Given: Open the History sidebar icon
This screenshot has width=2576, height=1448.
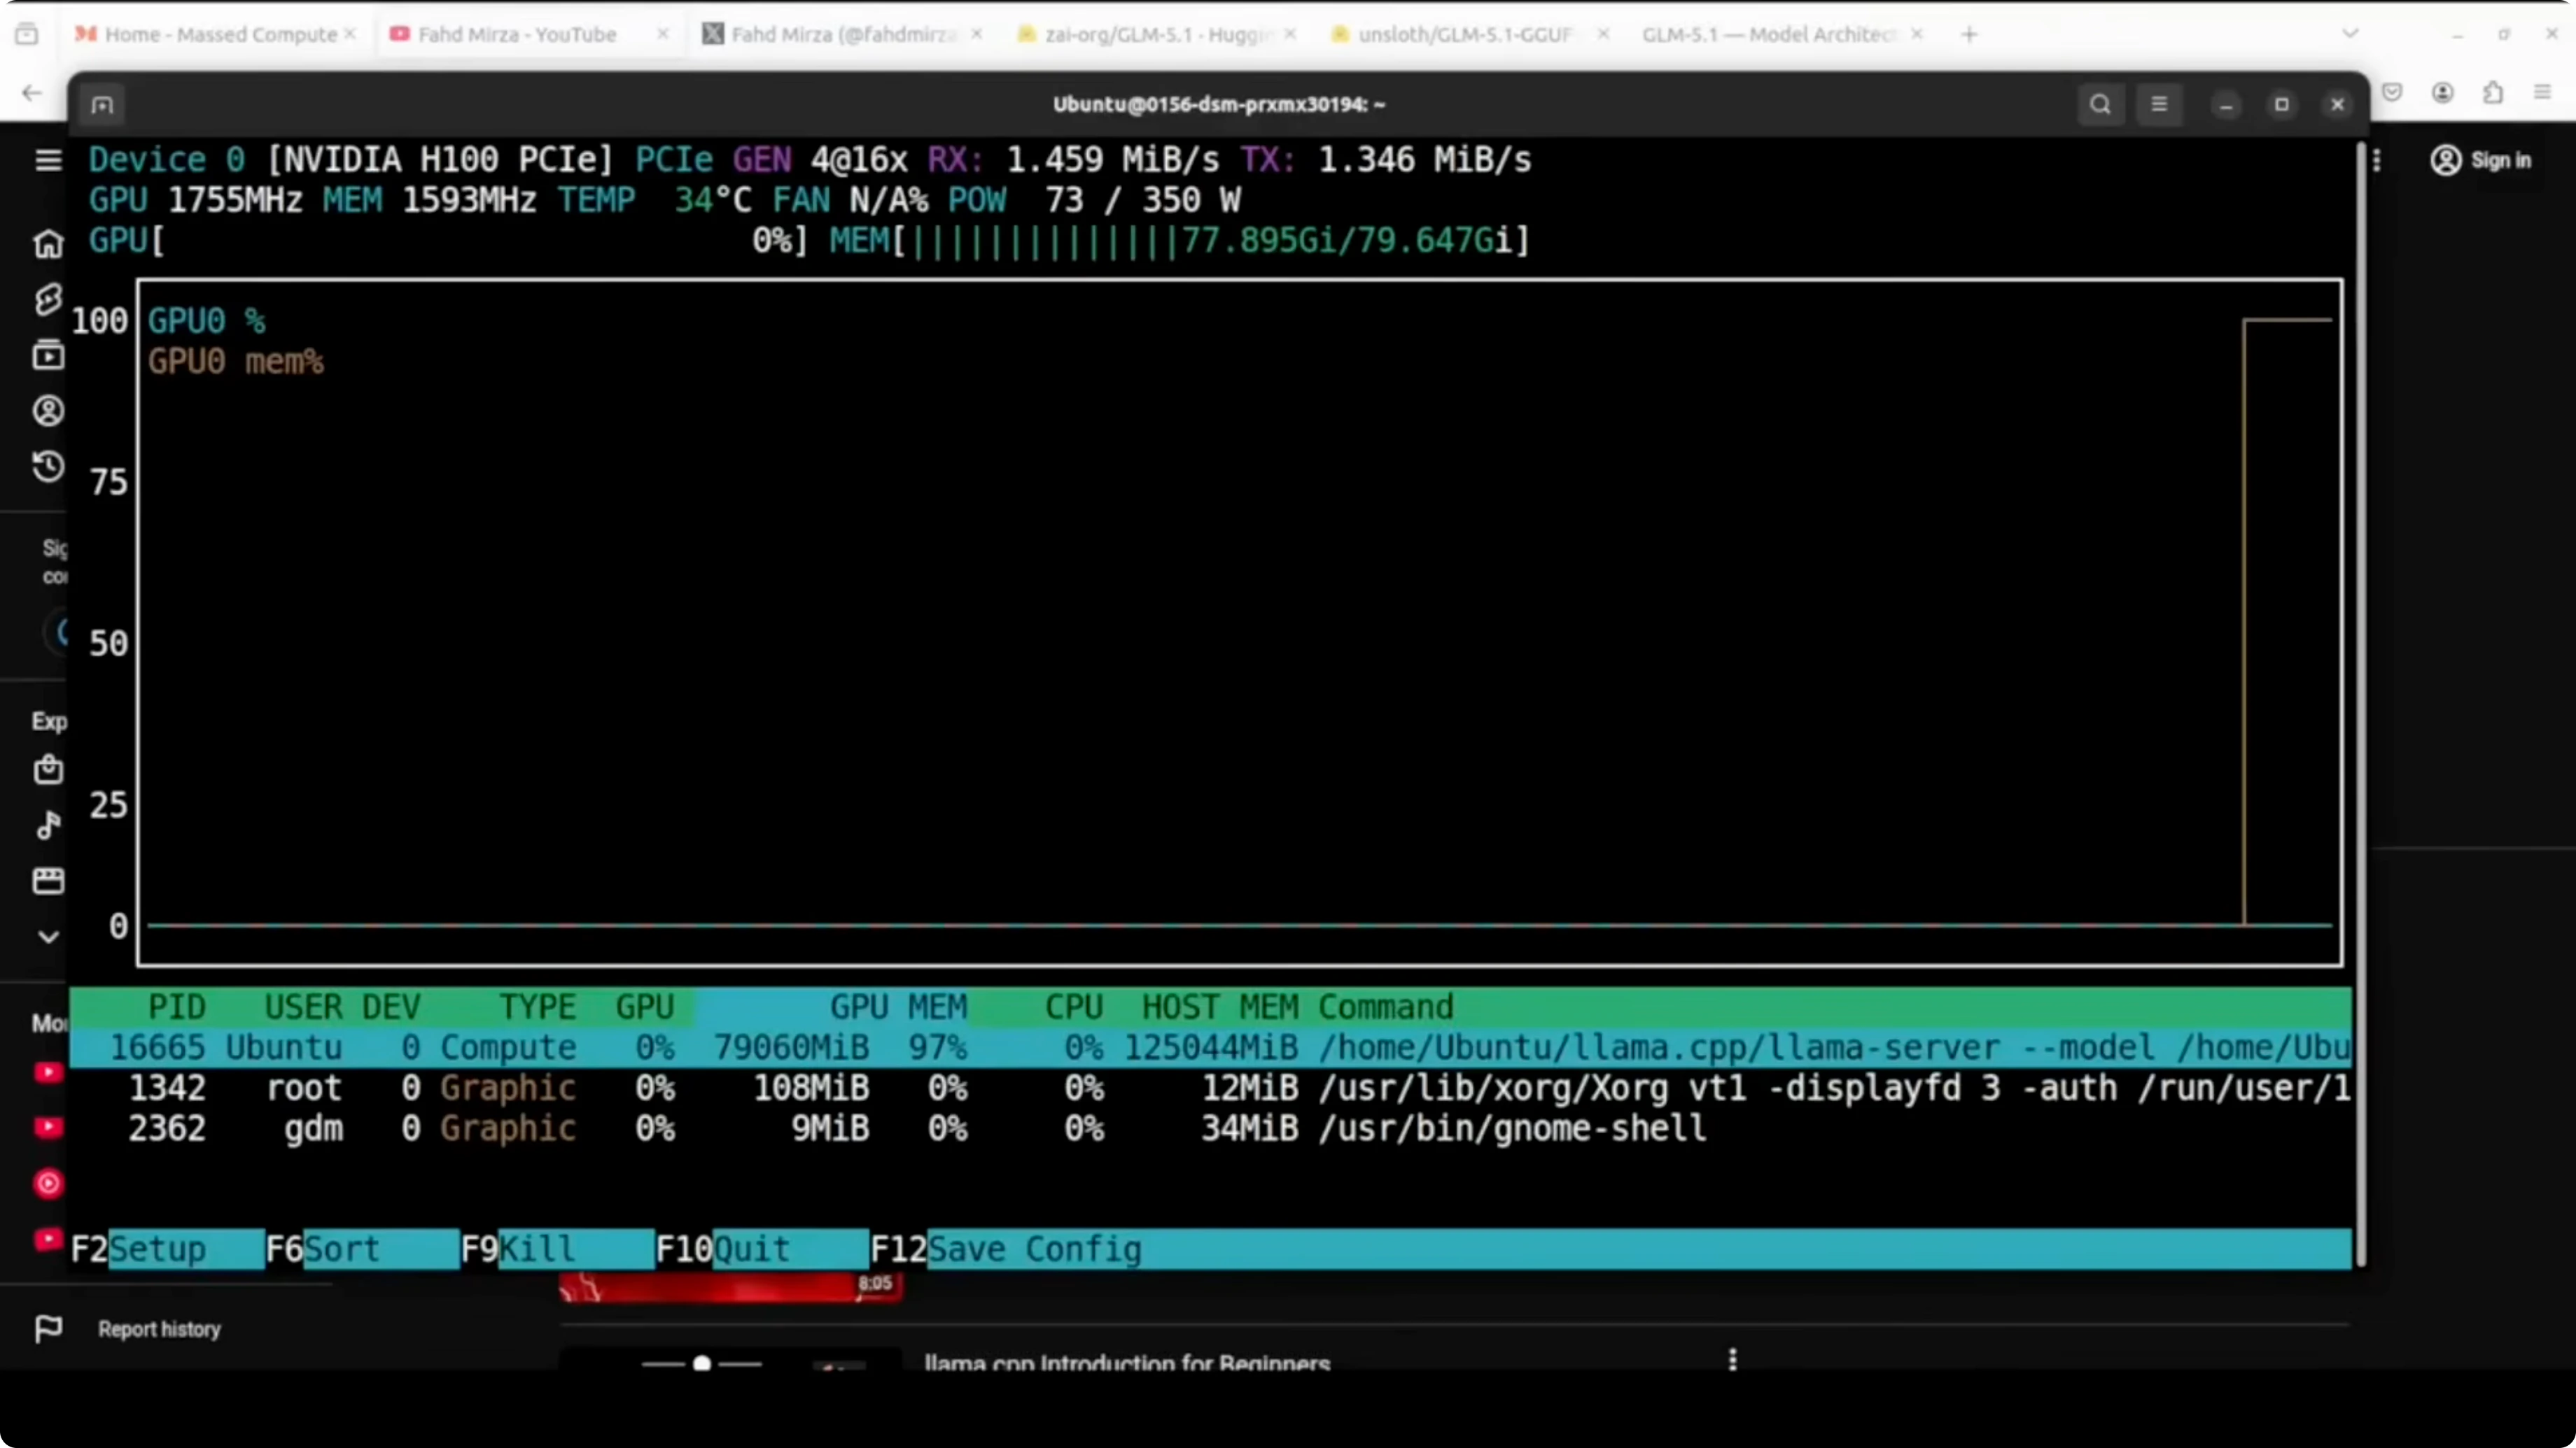Looking at the screenshot, I should [48, 467].
